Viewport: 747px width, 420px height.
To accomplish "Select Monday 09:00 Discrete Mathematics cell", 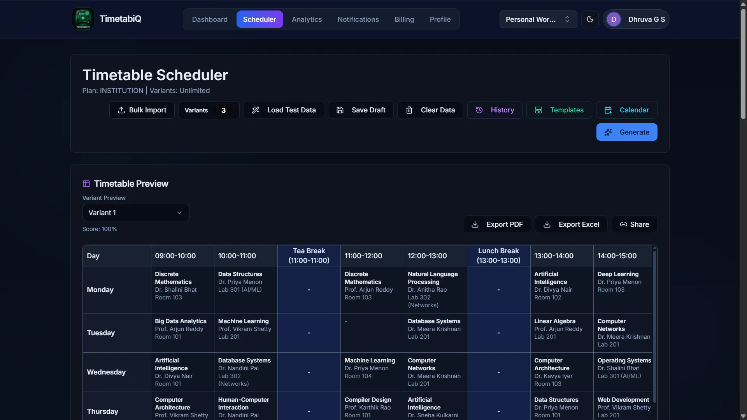I will click(182, 290).
